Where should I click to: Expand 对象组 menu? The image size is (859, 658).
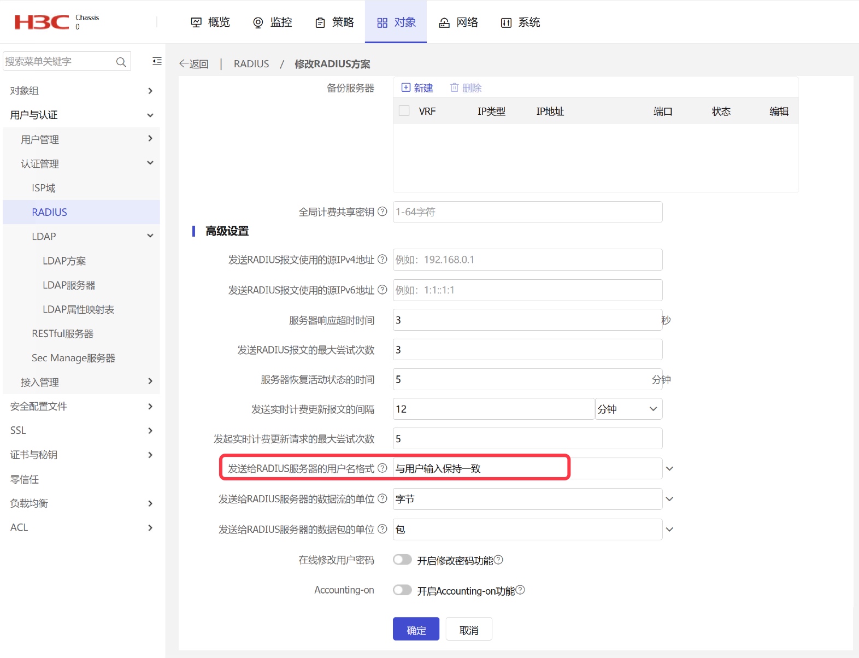(150, 91)
